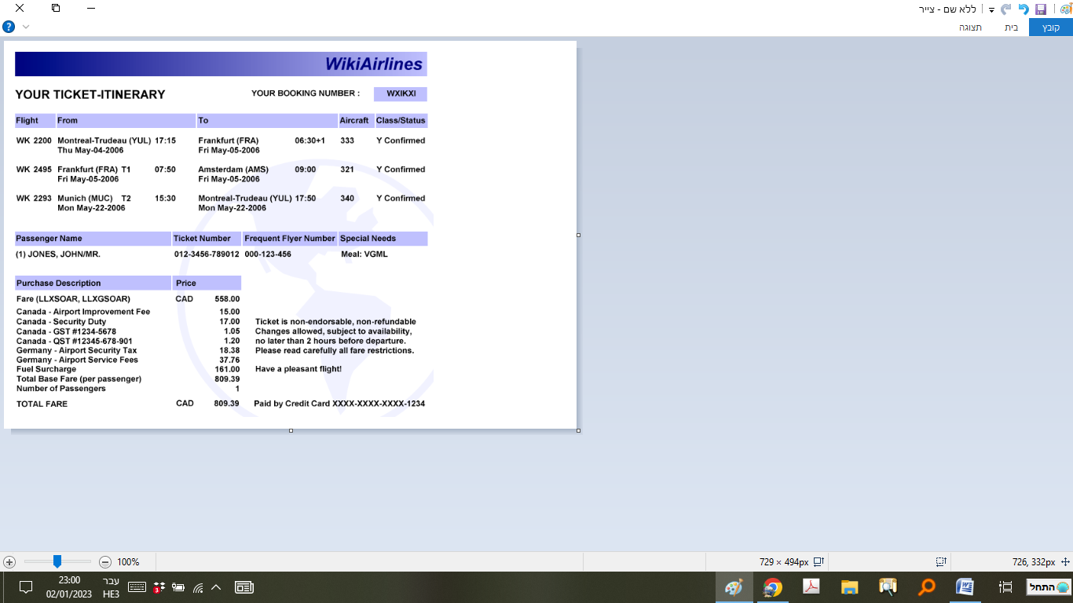Click the battery icon in system tray
1073x603 pixels.
[178, 587]
